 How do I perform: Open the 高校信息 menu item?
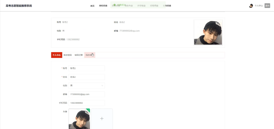point(103,6)
